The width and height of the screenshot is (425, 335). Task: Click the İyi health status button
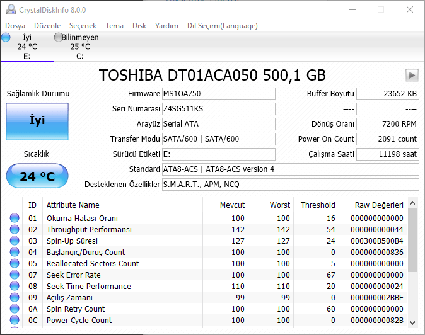(x=37, y=121)
